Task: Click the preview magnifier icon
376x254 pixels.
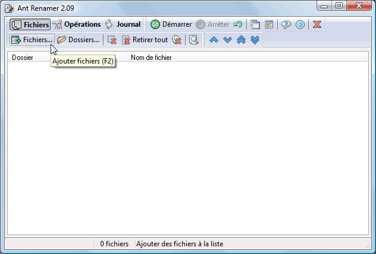Action: (x=193, y=40)
